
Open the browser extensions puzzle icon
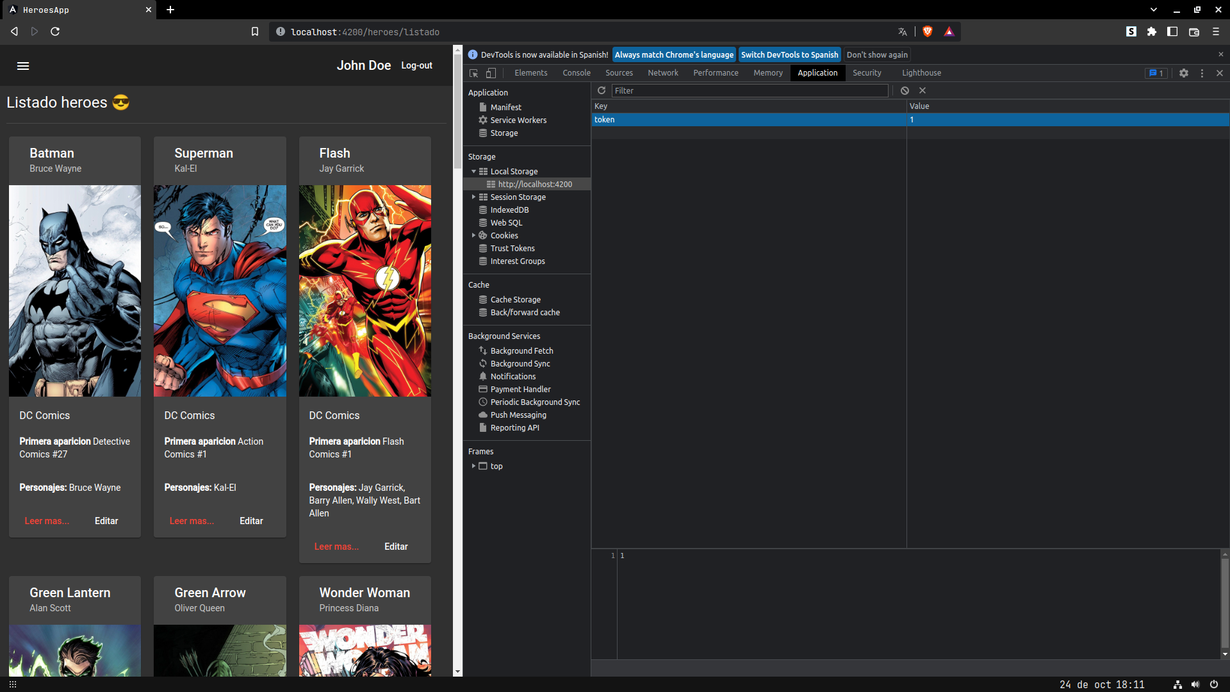(x=1152, y=31)
